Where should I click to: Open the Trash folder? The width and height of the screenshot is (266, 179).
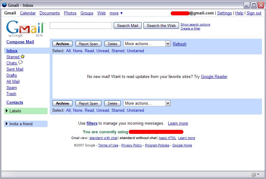tap(11, 94)
